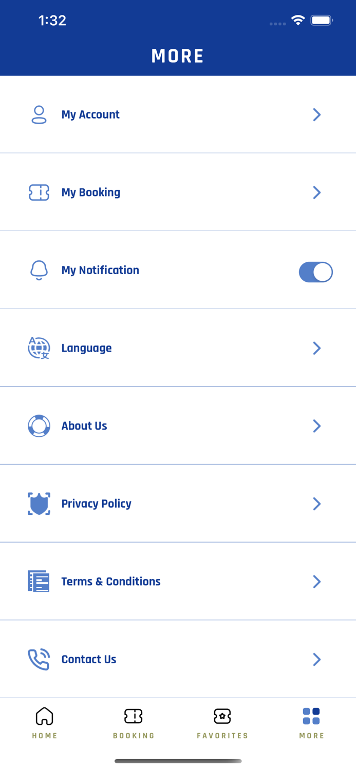356x770 pixels.
Task: Open Language options via its chevron arrow
Action: pos(317,348)
